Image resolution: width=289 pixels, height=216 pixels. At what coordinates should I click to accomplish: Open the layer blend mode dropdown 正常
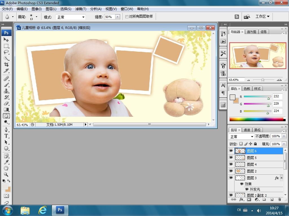[x=242, y=137]
